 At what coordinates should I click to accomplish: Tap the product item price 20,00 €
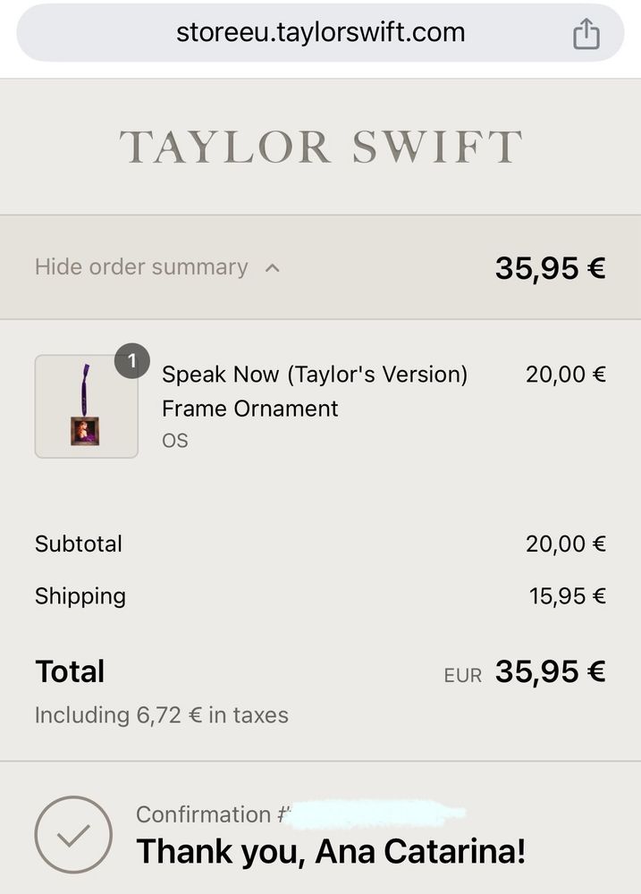click(565, 375)
